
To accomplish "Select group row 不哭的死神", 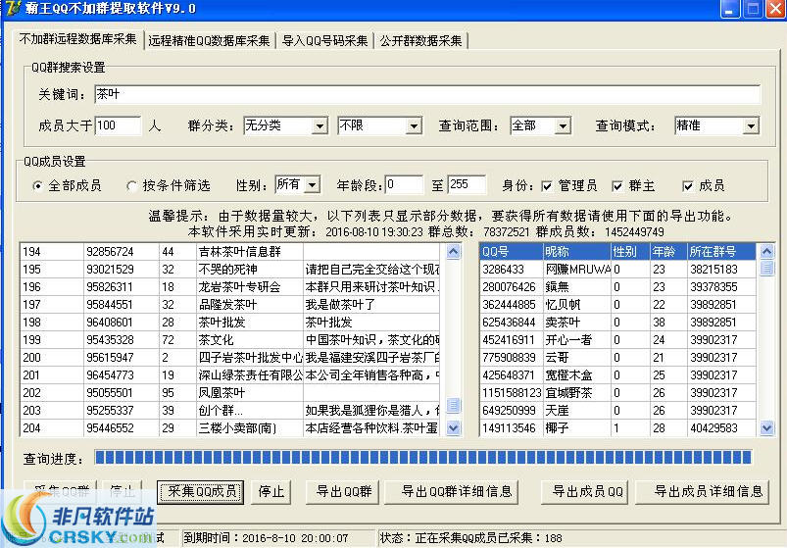I will pos(230,269).
